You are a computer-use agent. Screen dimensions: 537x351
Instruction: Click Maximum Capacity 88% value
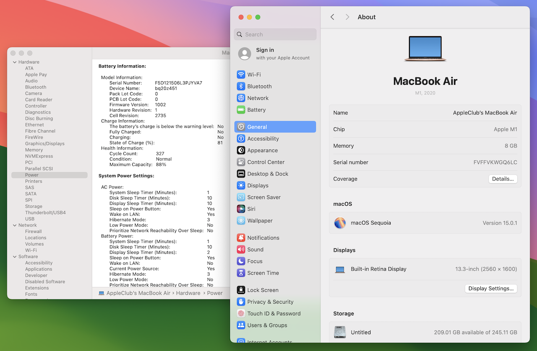click(161, 165)
